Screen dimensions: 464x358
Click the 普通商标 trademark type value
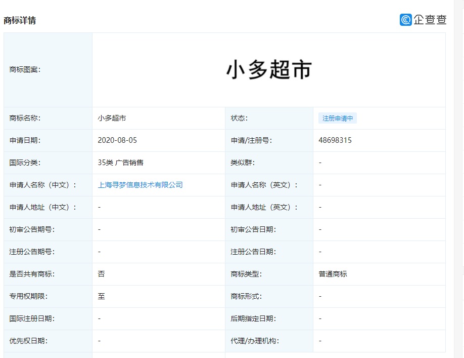click(333, 274)
